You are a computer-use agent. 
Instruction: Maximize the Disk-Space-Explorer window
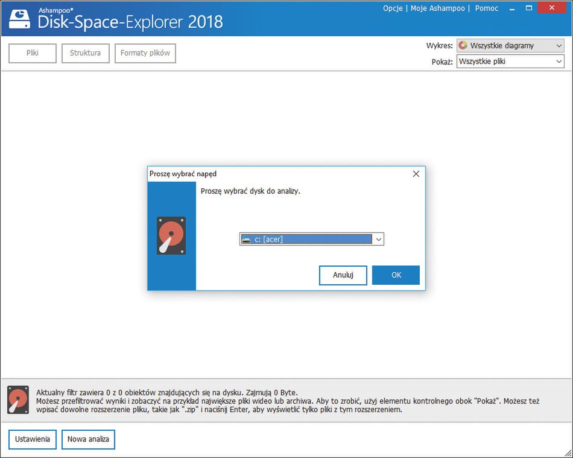coord(529,8)
